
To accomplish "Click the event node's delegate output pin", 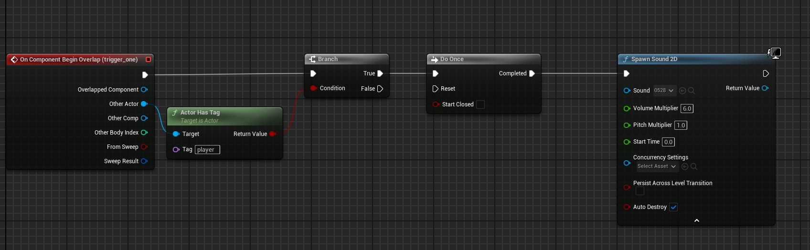I will [x=149, y=60].
